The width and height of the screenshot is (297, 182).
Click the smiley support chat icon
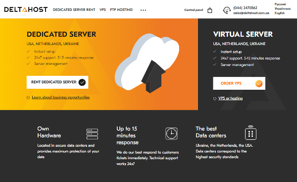tap(227, 10)
